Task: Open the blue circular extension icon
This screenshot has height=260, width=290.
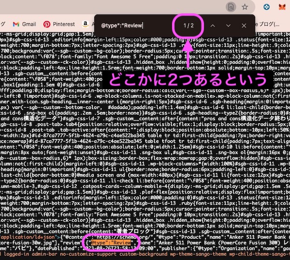Action: (x=266, y=7)
